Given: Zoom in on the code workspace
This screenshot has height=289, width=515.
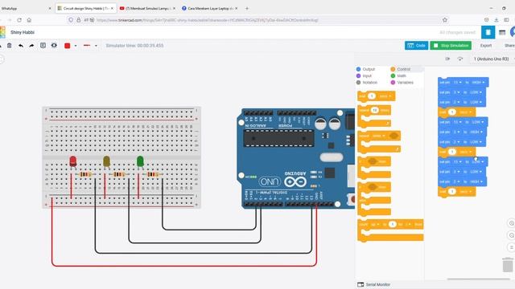Looking at the screenshot, I should pos(511,223).
